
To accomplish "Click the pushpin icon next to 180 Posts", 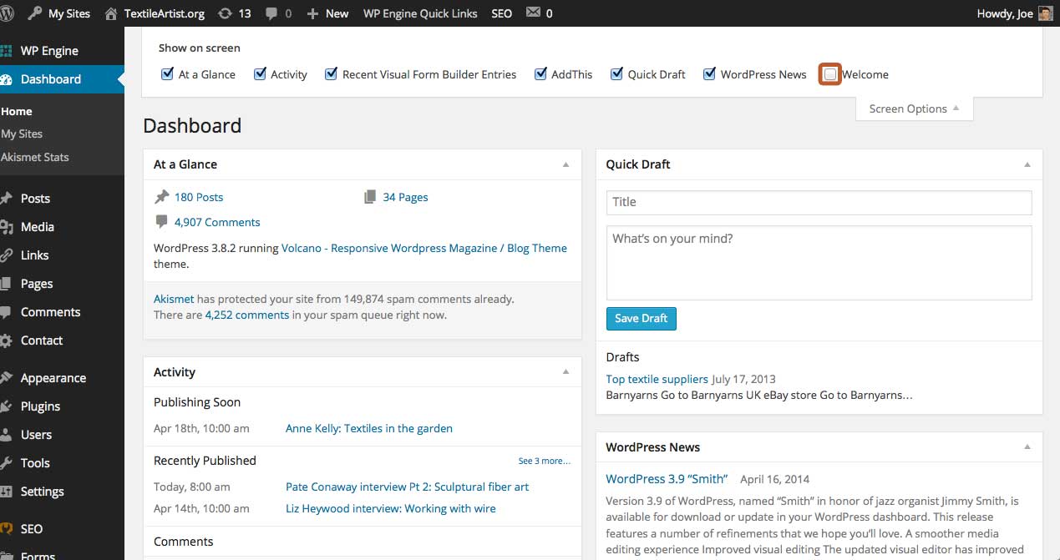I will pos(161,197).
